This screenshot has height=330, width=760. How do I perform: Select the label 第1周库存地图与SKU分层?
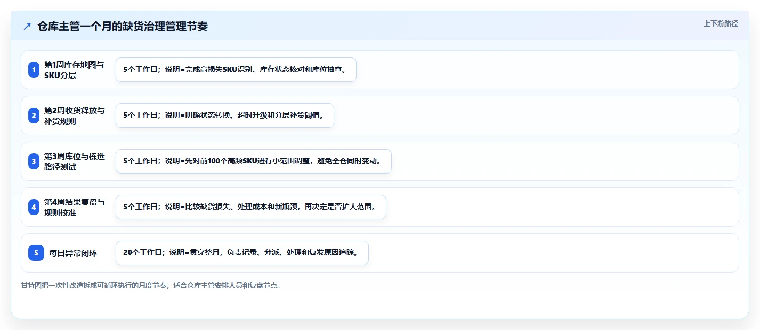tap(75, 70)
